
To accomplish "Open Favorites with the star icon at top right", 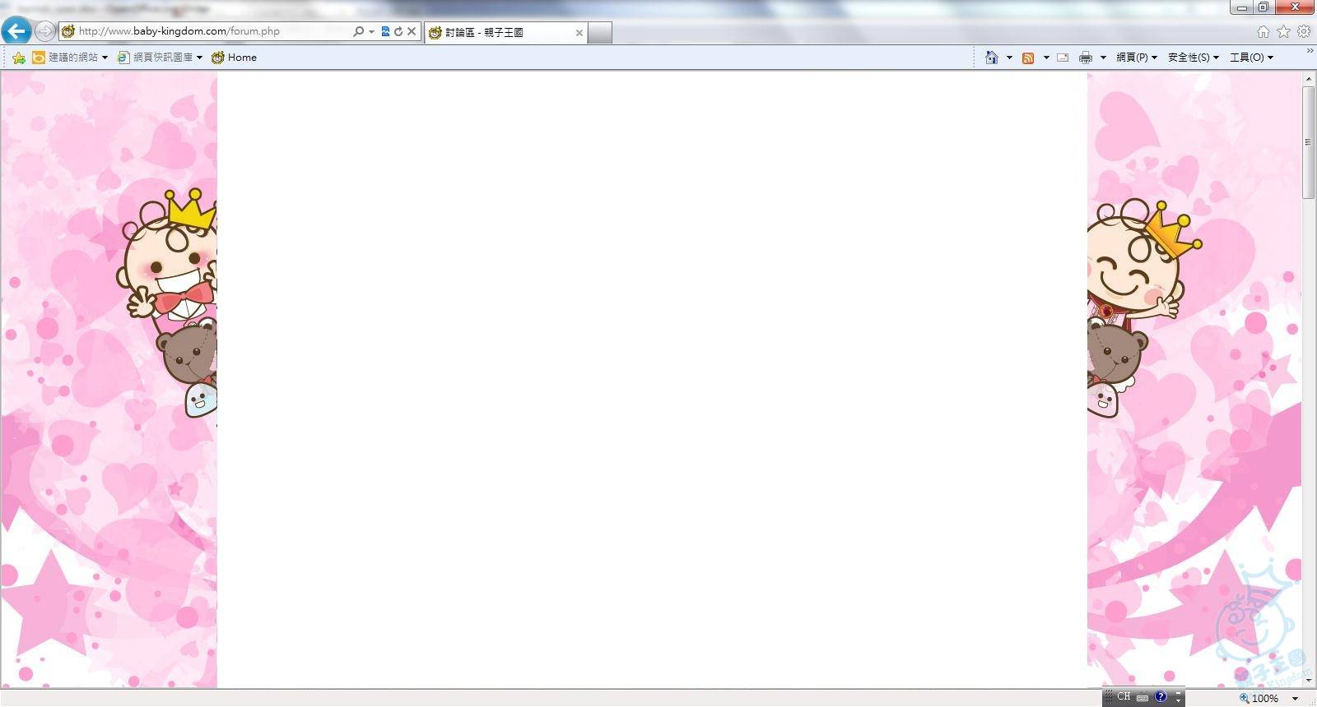I will [x=1283, y=31].
